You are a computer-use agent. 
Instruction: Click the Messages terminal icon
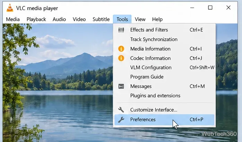point(121,86)
